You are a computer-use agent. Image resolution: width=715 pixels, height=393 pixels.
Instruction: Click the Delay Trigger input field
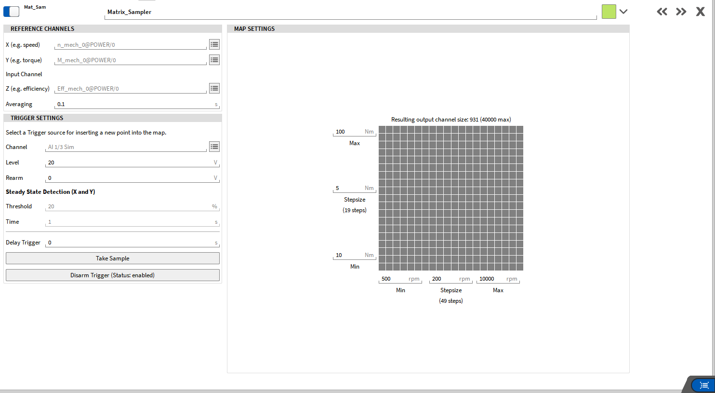129,243
